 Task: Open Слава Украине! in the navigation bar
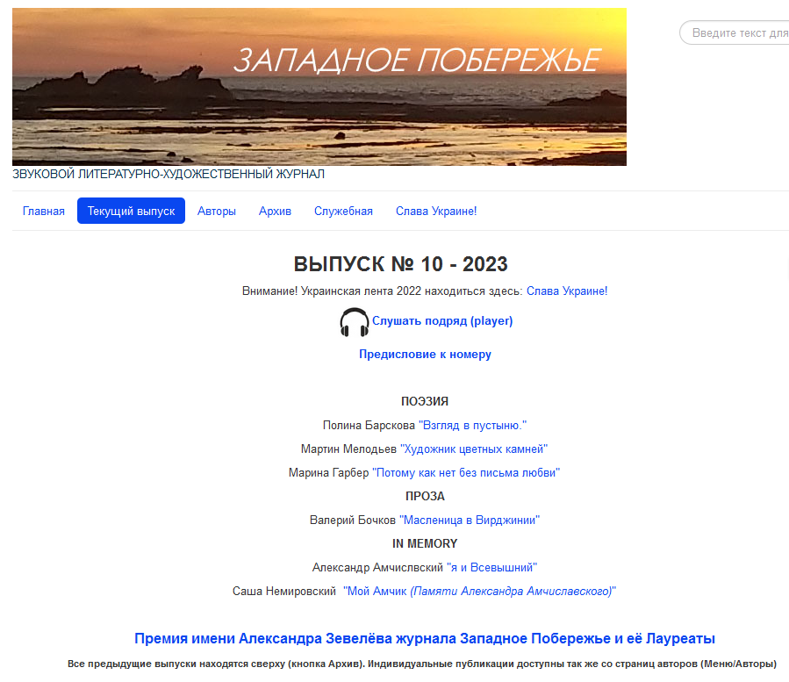click(436, 211)
